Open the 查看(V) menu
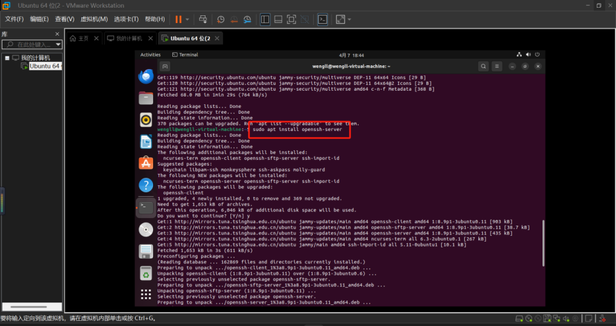This screenshot has width=616, height=326. pos(65,19)
